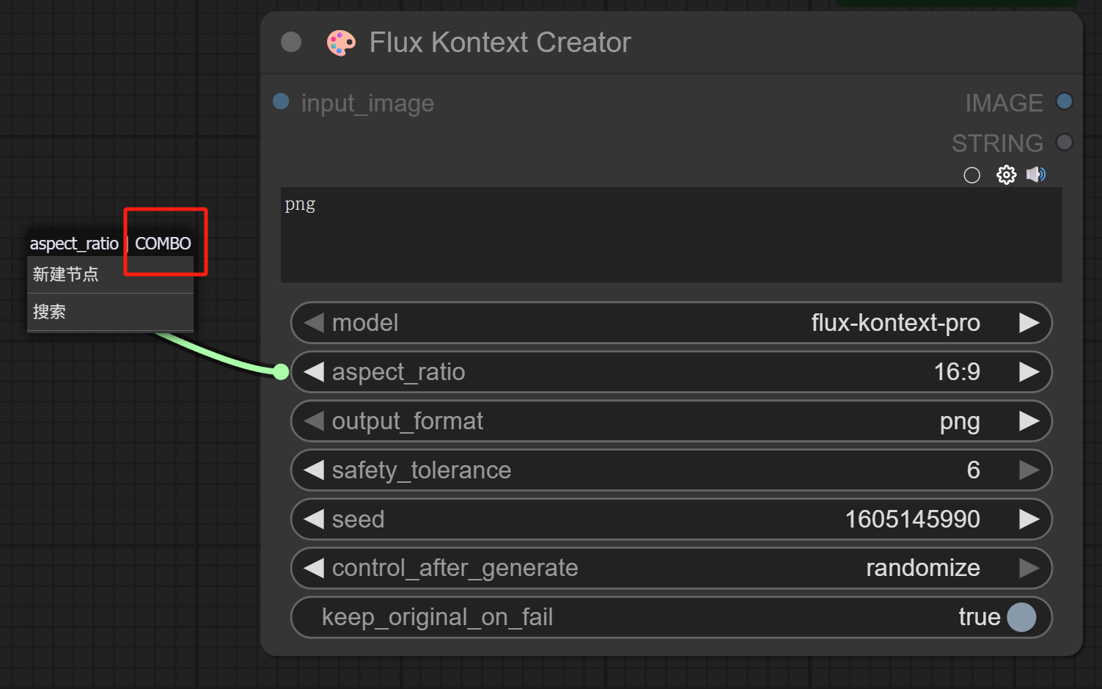Click the palette icon in node title
The width and height of the screenshot is (1102, 689).
pyautogui.click(x=341, y=43)
